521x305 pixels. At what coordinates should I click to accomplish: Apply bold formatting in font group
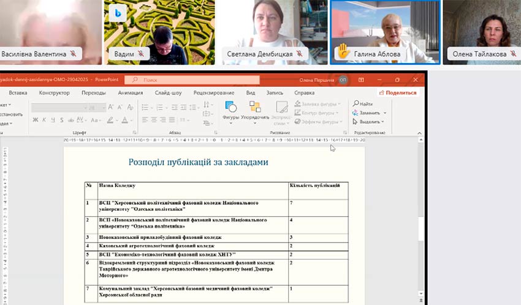(35, 120)
